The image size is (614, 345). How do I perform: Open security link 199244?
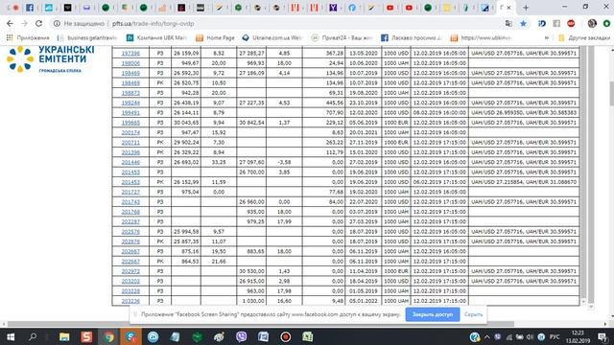pyautogui.click(x=130, y=103)
